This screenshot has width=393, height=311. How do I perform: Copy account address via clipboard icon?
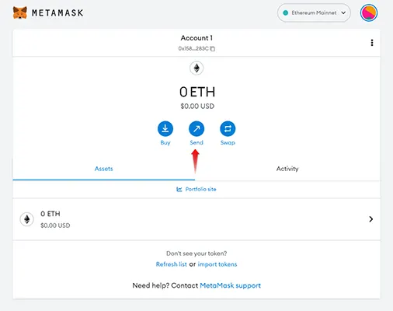tap(213, 49)
